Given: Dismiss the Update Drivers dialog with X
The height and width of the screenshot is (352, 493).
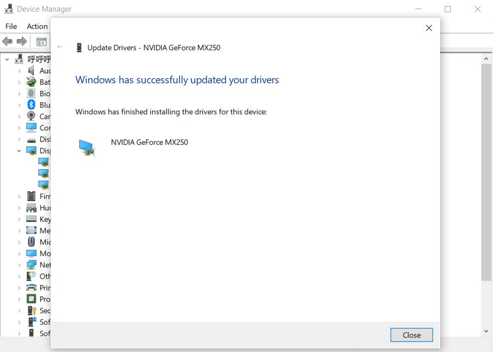Looking at the screenshot, I should (x=429, y=28).
